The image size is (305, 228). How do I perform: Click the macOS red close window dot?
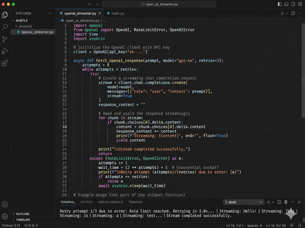click(3, 4)
